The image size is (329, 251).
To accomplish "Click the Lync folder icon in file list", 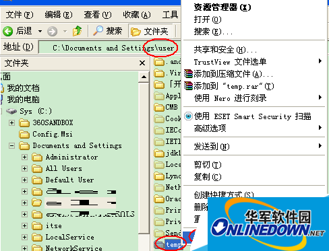I will 159,176.
